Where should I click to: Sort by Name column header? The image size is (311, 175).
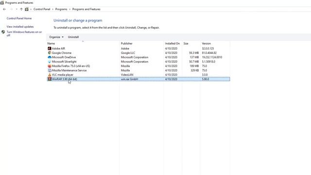point(51,43)
